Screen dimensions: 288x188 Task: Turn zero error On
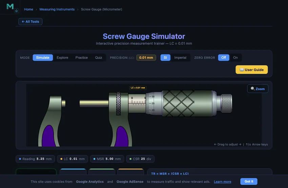(235, 57)
